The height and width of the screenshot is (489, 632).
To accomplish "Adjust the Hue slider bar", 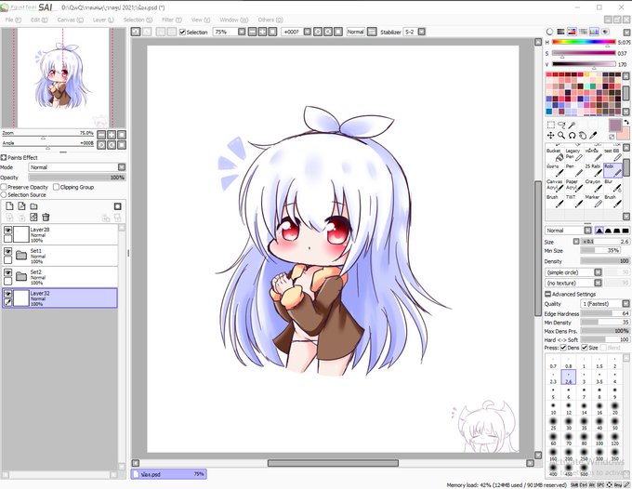I will coord(584,42).
